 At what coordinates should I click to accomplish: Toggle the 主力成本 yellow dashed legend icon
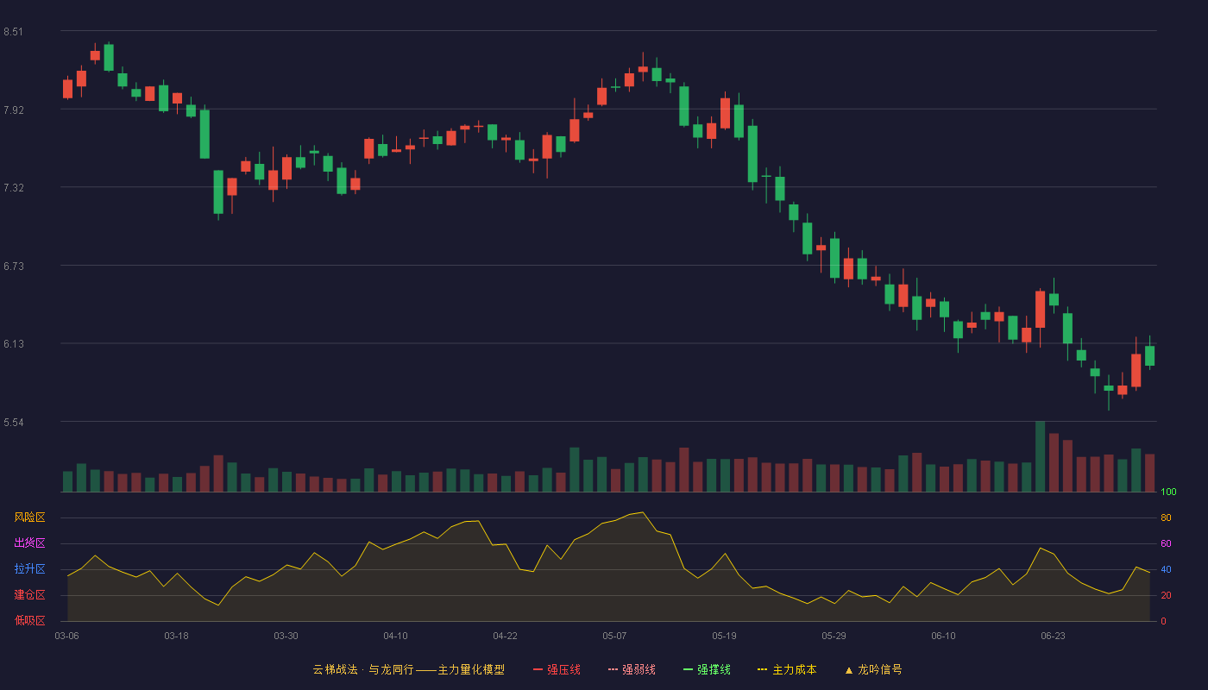[763, 669]
